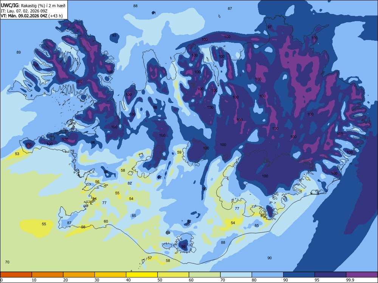Click the 70–80 light blue legend swatch
This screenshot has height=283, width=378.
(x=236, y=275)
